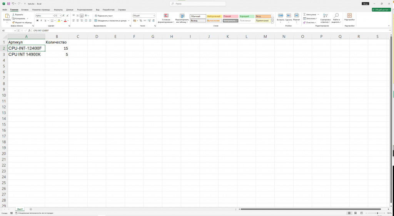Select cell B3 containing 5
Image resolution: width=394 pixels, height=216 pixels.
tap(57, 54)
